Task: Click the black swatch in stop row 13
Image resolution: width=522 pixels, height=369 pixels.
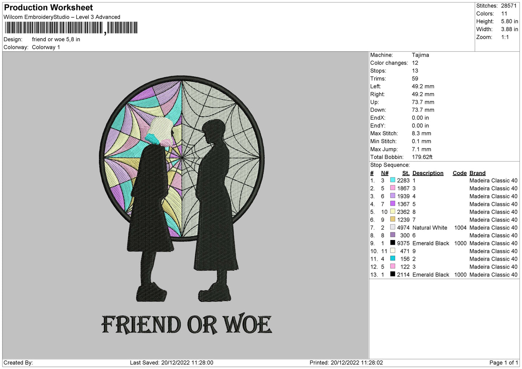Action: click(x=393, y=274)
